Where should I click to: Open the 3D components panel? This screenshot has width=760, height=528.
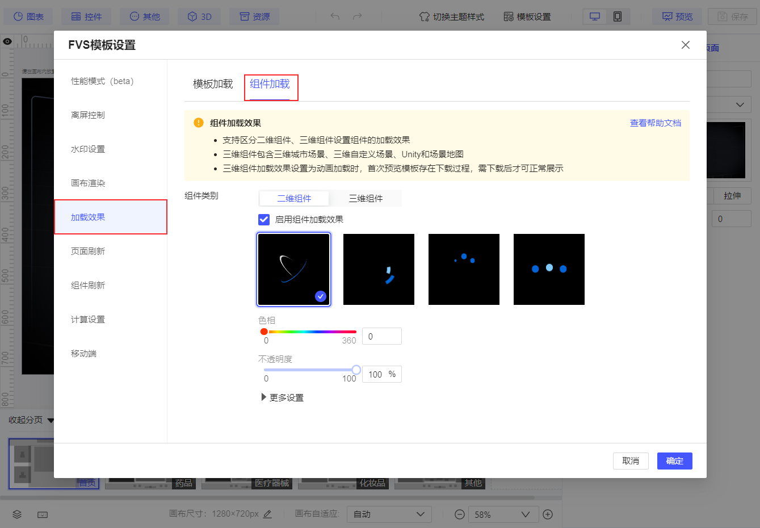pos(199,16)
